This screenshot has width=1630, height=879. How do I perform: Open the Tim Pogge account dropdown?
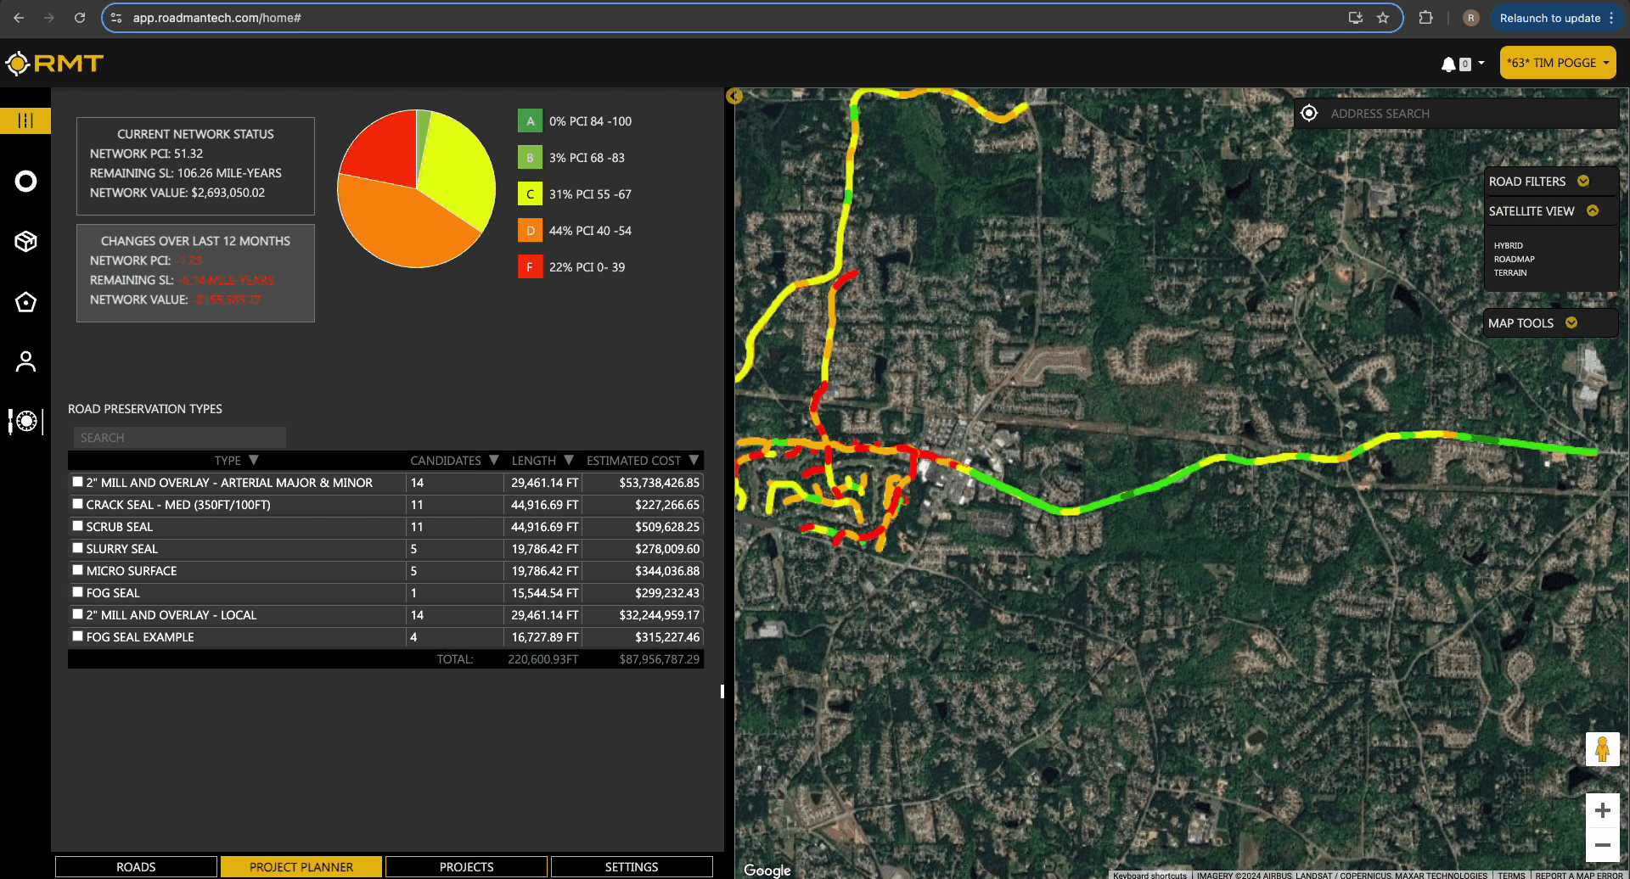pyautogui.click(x=1557, y=63)
